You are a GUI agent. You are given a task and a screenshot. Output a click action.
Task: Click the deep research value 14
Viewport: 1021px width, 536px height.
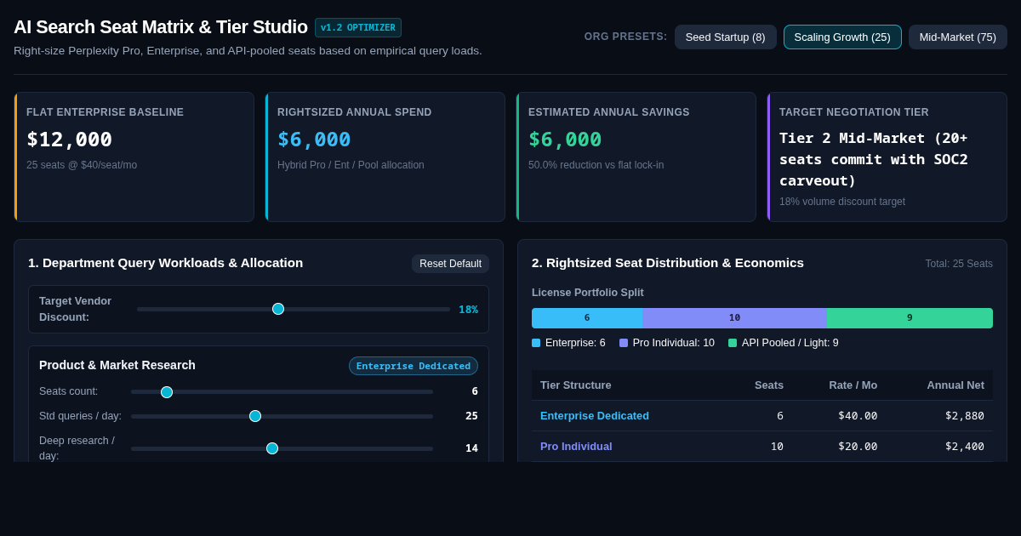[471, 448]
